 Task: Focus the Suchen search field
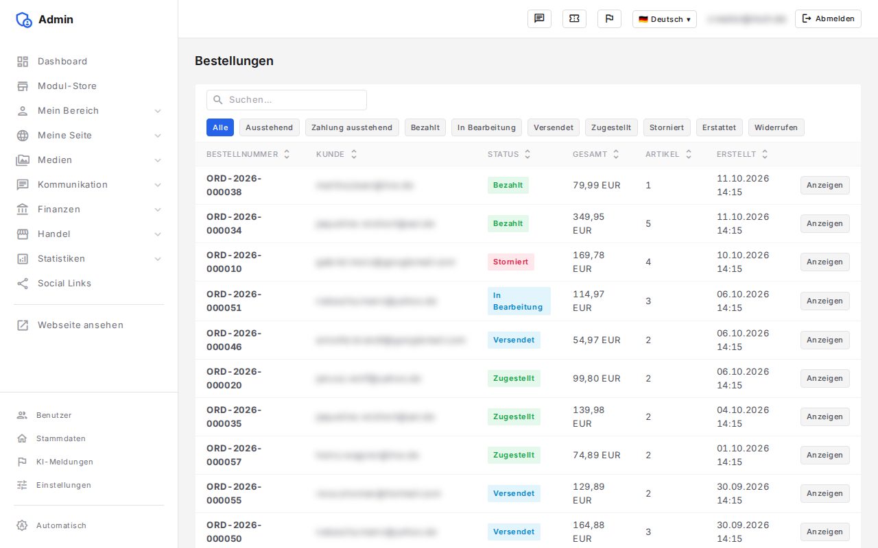click(x=287, y=100)
